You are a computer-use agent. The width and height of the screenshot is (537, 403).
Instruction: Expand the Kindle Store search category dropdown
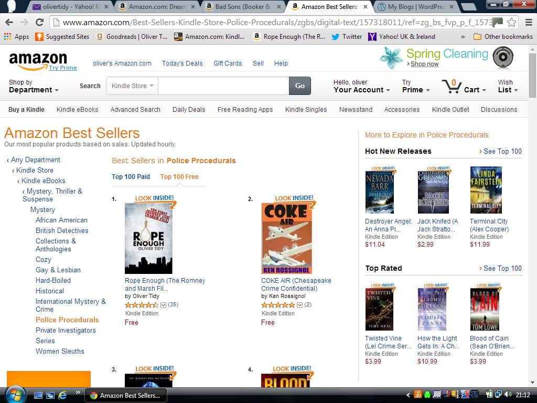coord(132,86)
